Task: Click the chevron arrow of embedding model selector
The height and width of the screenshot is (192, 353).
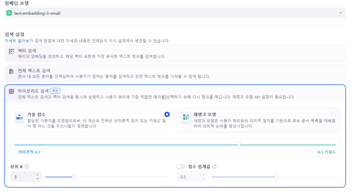Action: [340, 13]
